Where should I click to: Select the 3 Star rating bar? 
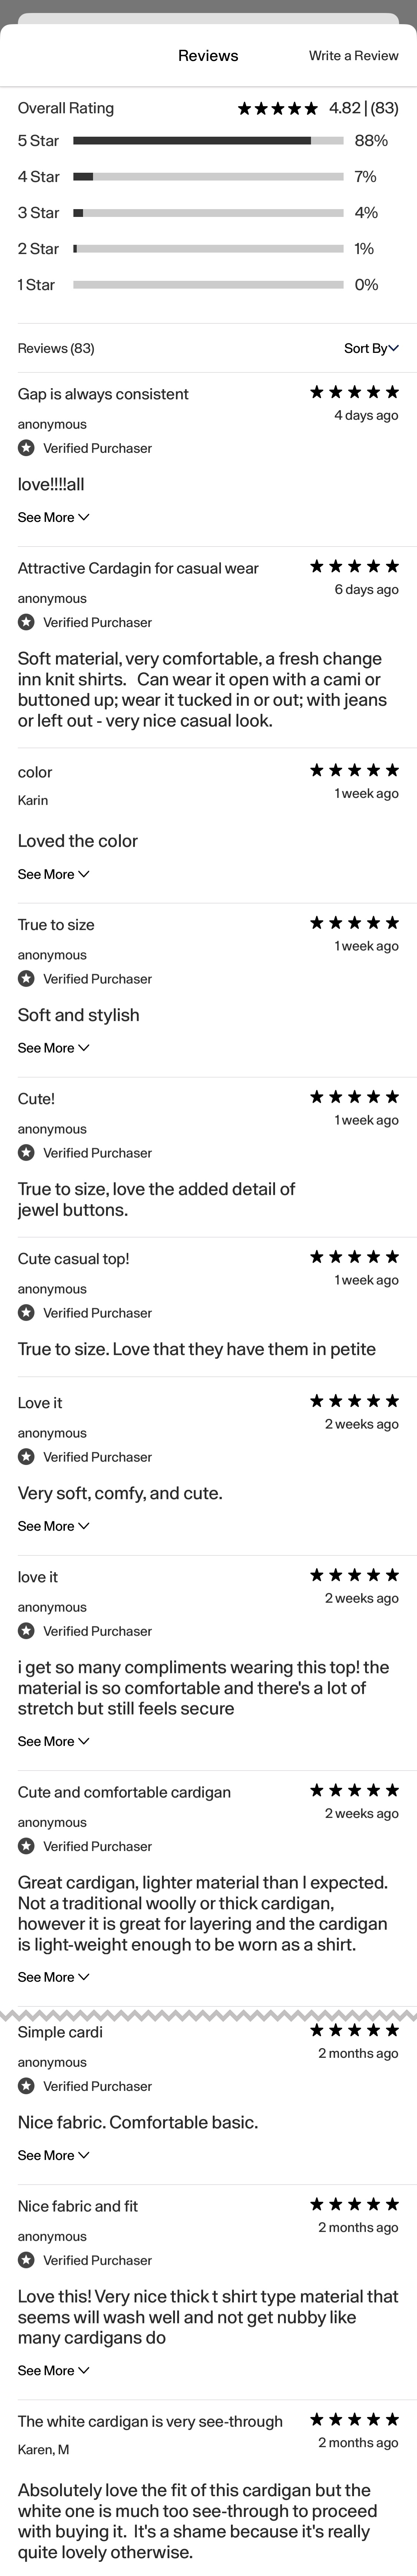click(208, 213)
